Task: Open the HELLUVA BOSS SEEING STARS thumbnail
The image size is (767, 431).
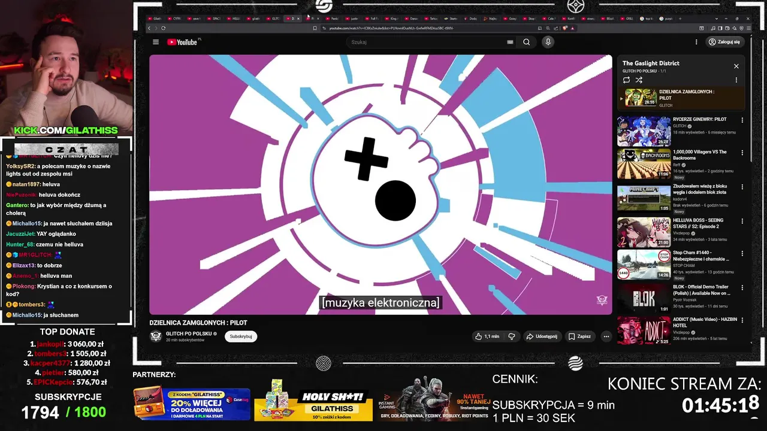Action: pyautogui.click(x=644, y=232)
